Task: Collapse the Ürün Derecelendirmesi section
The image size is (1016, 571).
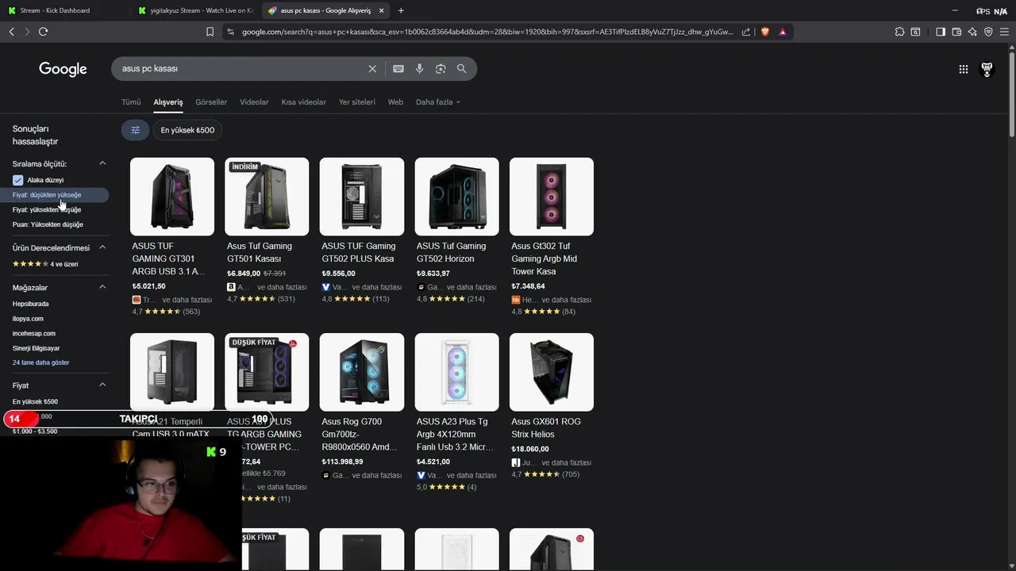Action: click(102, 247)
